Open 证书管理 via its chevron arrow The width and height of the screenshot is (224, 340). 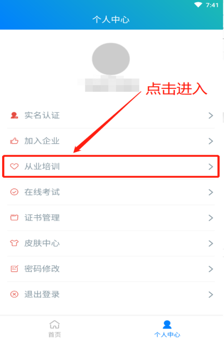(x=211, y=218)
